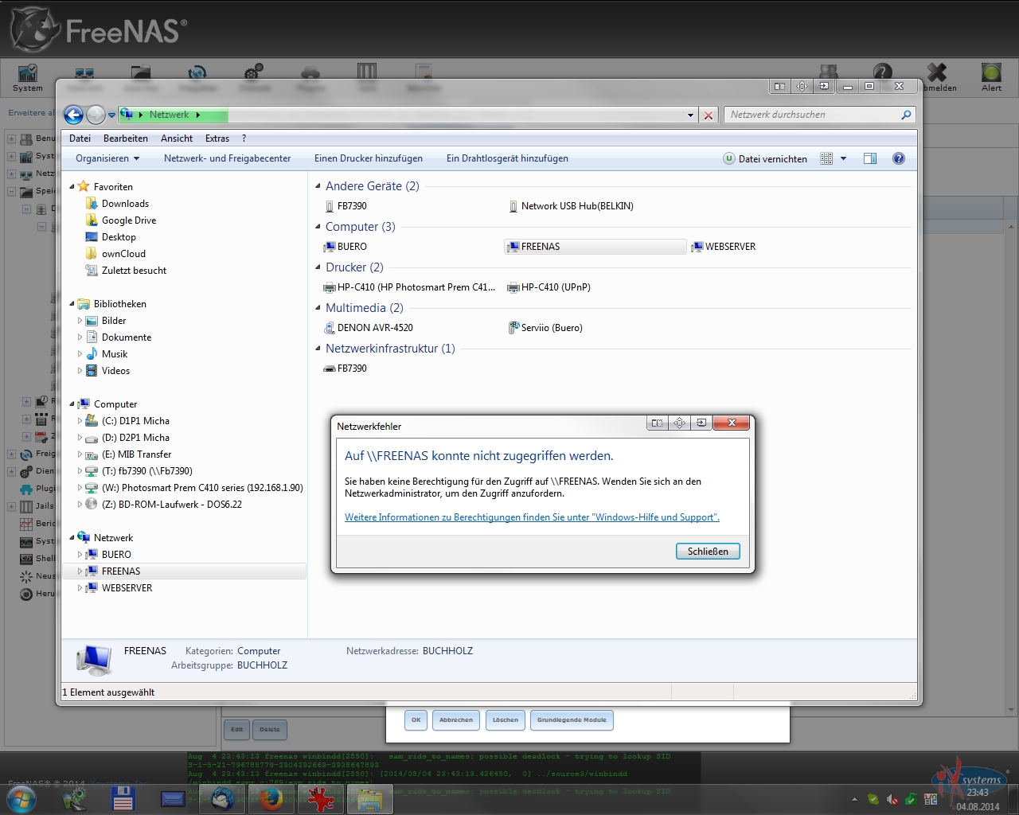Open Google Drive in Favoriten
Viewport: 1019px width, 815px height.
pos(129,220)
